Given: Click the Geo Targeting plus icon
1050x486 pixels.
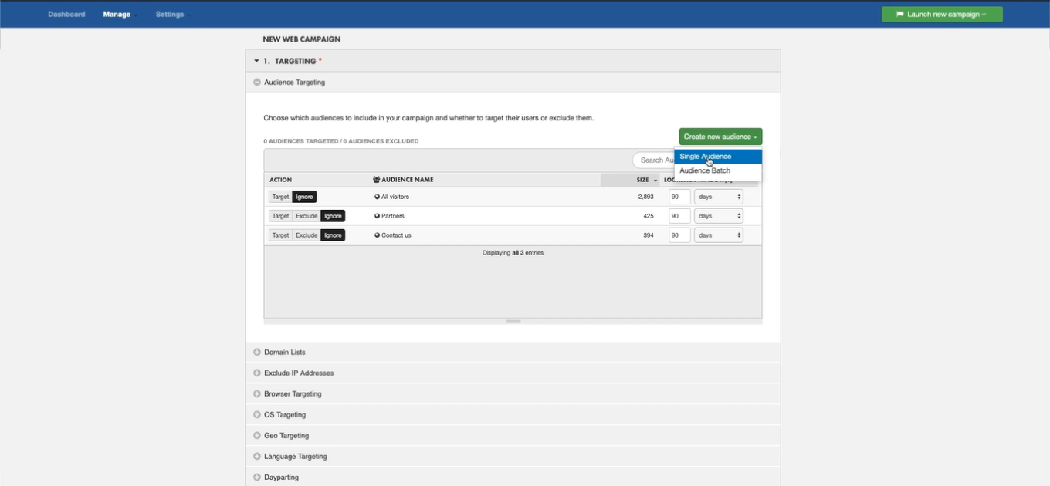Looking at the screenshot, I should pyautogui.click(x=257, y=436).
